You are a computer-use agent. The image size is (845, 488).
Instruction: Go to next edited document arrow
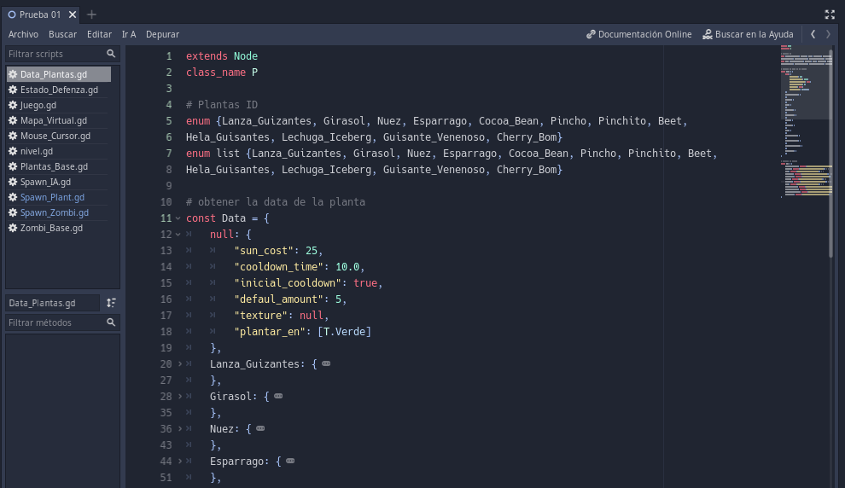828,34
